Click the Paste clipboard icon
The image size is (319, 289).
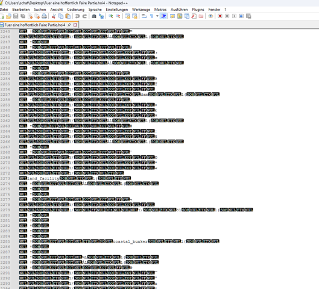(68, 16)
